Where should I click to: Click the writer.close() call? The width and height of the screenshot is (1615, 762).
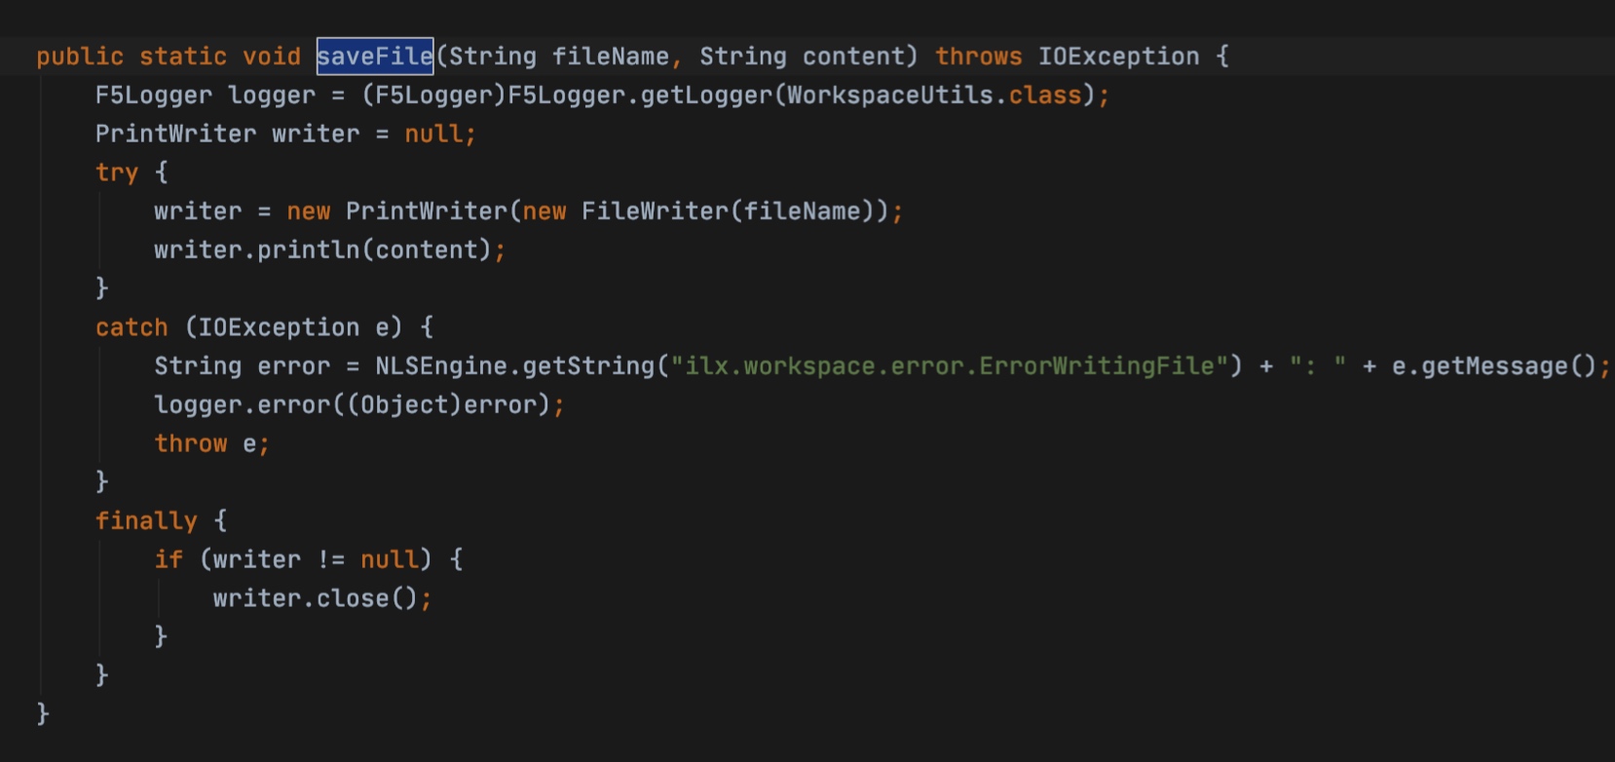321,598
